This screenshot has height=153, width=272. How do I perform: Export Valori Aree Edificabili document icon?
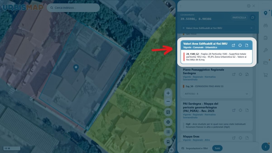[246, 45]
